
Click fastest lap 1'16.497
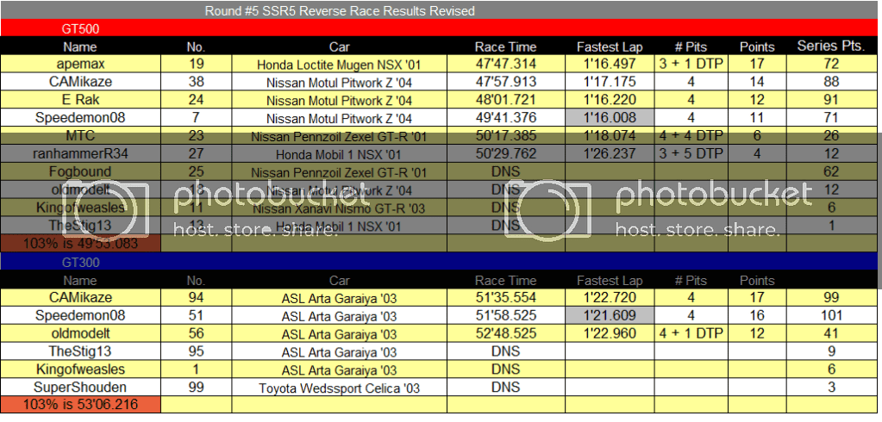pos(610,64)
